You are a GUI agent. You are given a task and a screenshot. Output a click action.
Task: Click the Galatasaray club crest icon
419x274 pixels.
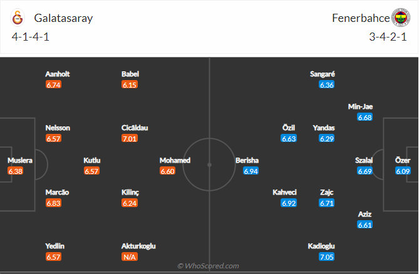pos(18,18)
